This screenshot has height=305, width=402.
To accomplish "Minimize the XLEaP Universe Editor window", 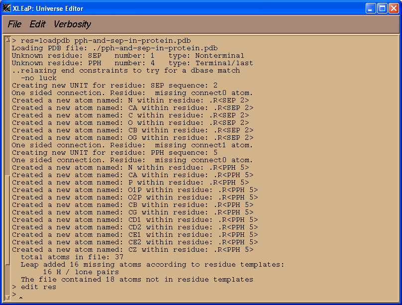I will [371, 8].
